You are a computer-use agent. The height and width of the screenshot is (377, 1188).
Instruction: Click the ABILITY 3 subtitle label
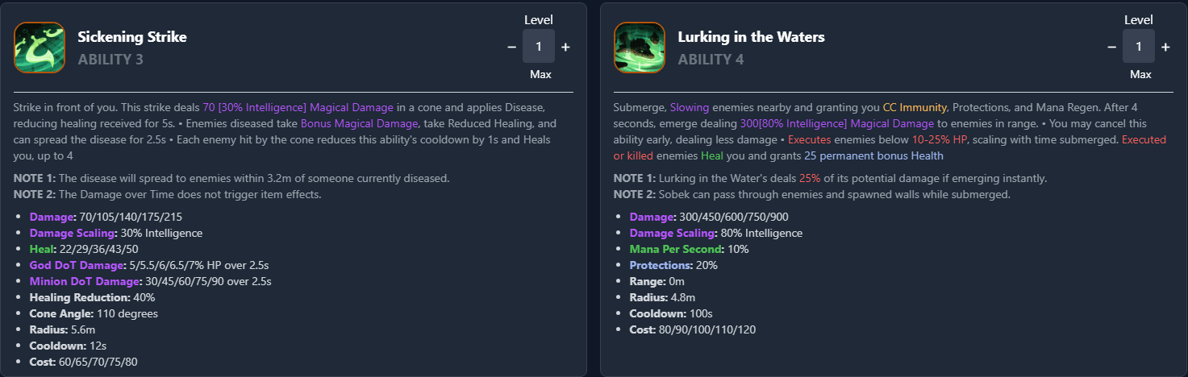pos(110,60)
